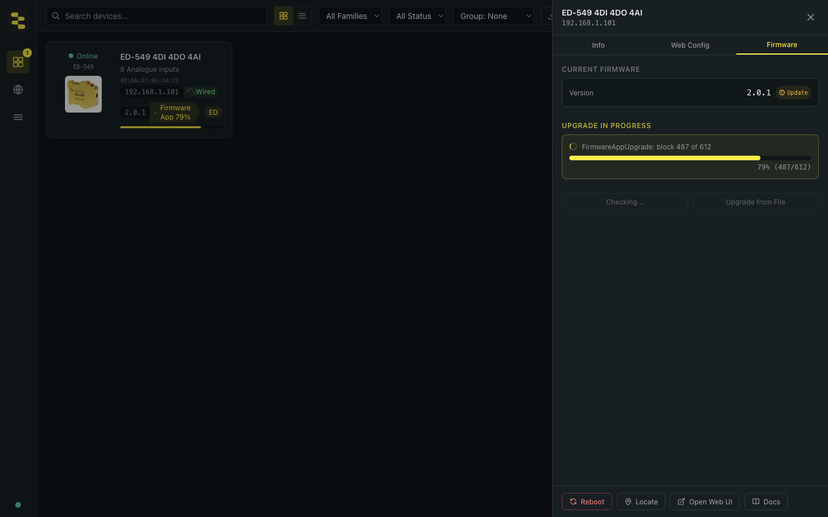Click the green connection status dot
Viewport: 828px width, 517px height.
pyautogui.click(x=18, y=505)
